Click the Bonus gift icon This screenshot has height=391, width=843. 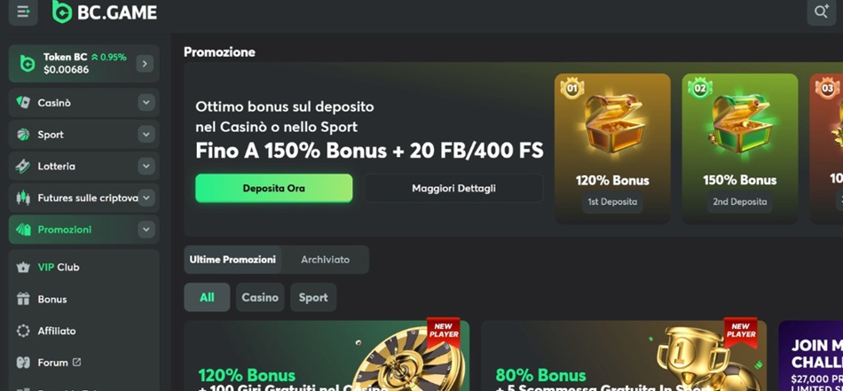(x=23, y=299)
